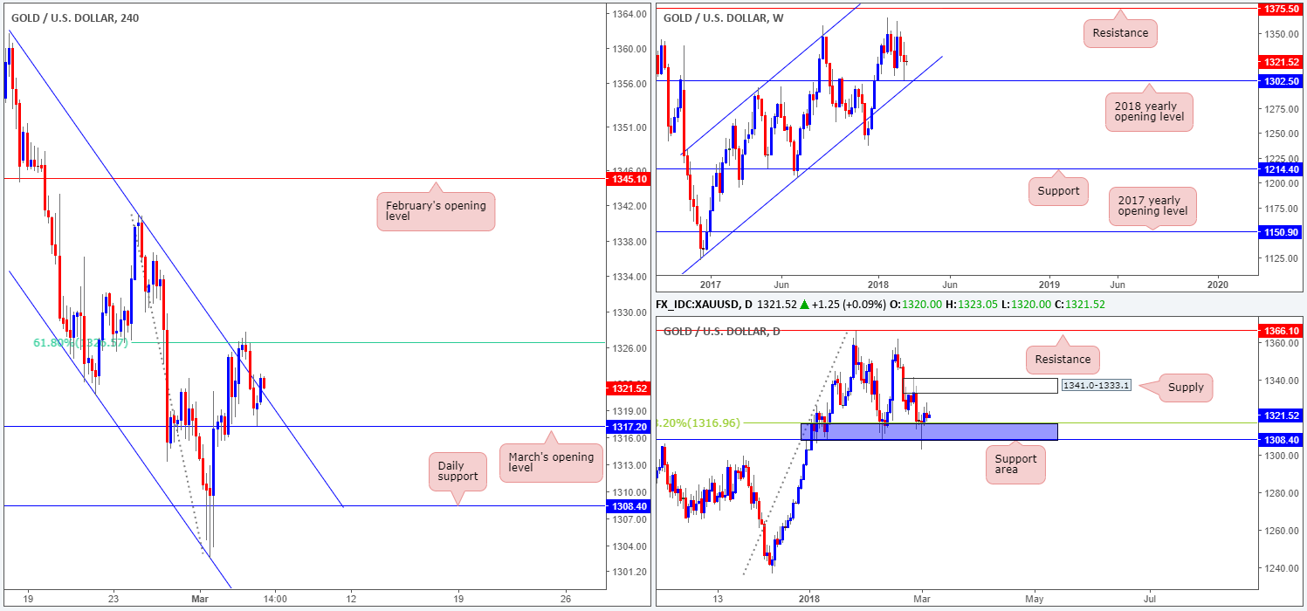Click the 61.80% Fibonacci label on 240 chart
The height and width of the screenshot is (611, 1307).
pyautogui.click(x=80, y=343)
